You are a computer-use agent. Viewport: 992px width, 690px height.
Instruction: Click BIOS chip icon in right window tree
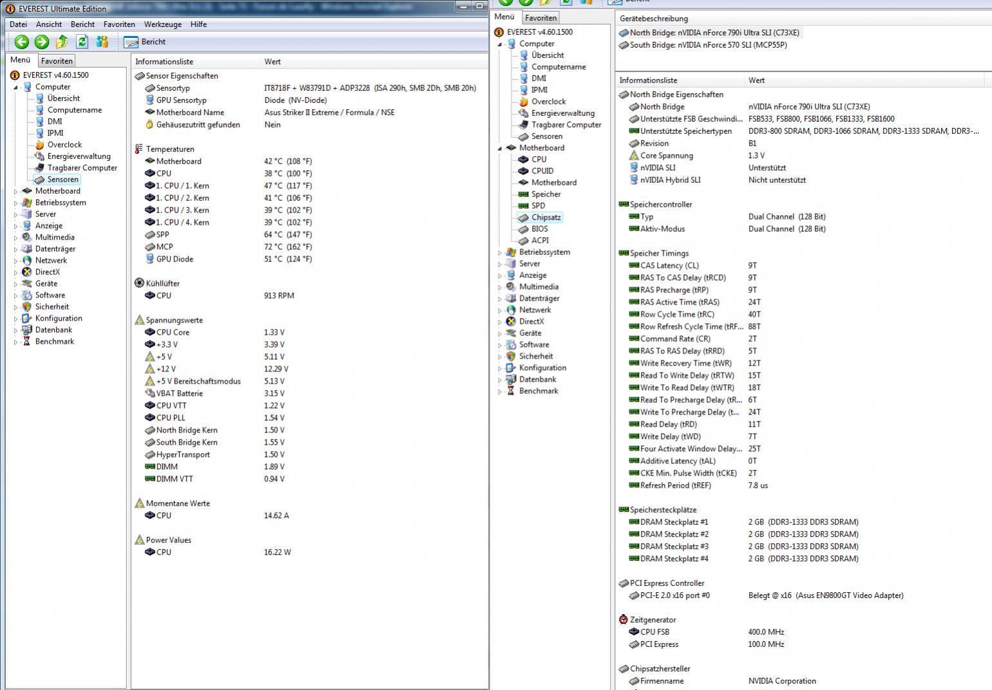point(524,229)
